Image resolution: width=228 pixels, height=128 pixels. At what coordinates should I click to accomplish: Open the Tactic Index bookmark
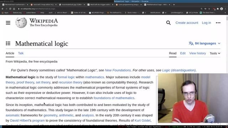pyautogui.click(x=132, y=13)
